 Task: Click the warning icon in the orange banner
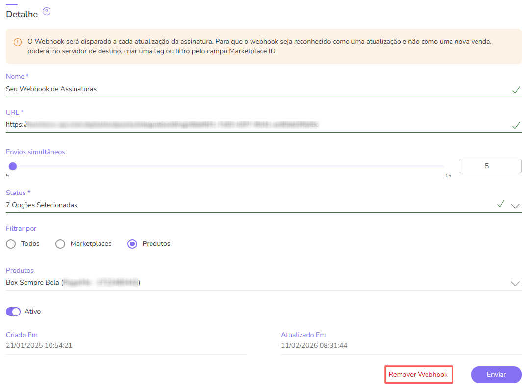[x=17, y=42]
